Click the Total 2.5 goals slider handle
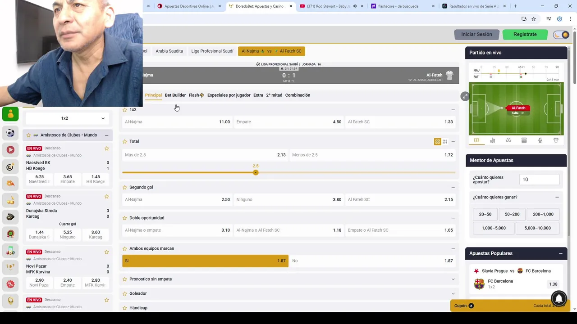577x324 pixels. pos(256,173)
